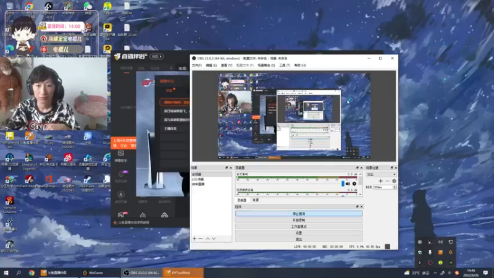Open the Vampire Survivors desktop shortcut
Image resolution: width=494 pixels, height=278 pixels.
pos(9,205)
